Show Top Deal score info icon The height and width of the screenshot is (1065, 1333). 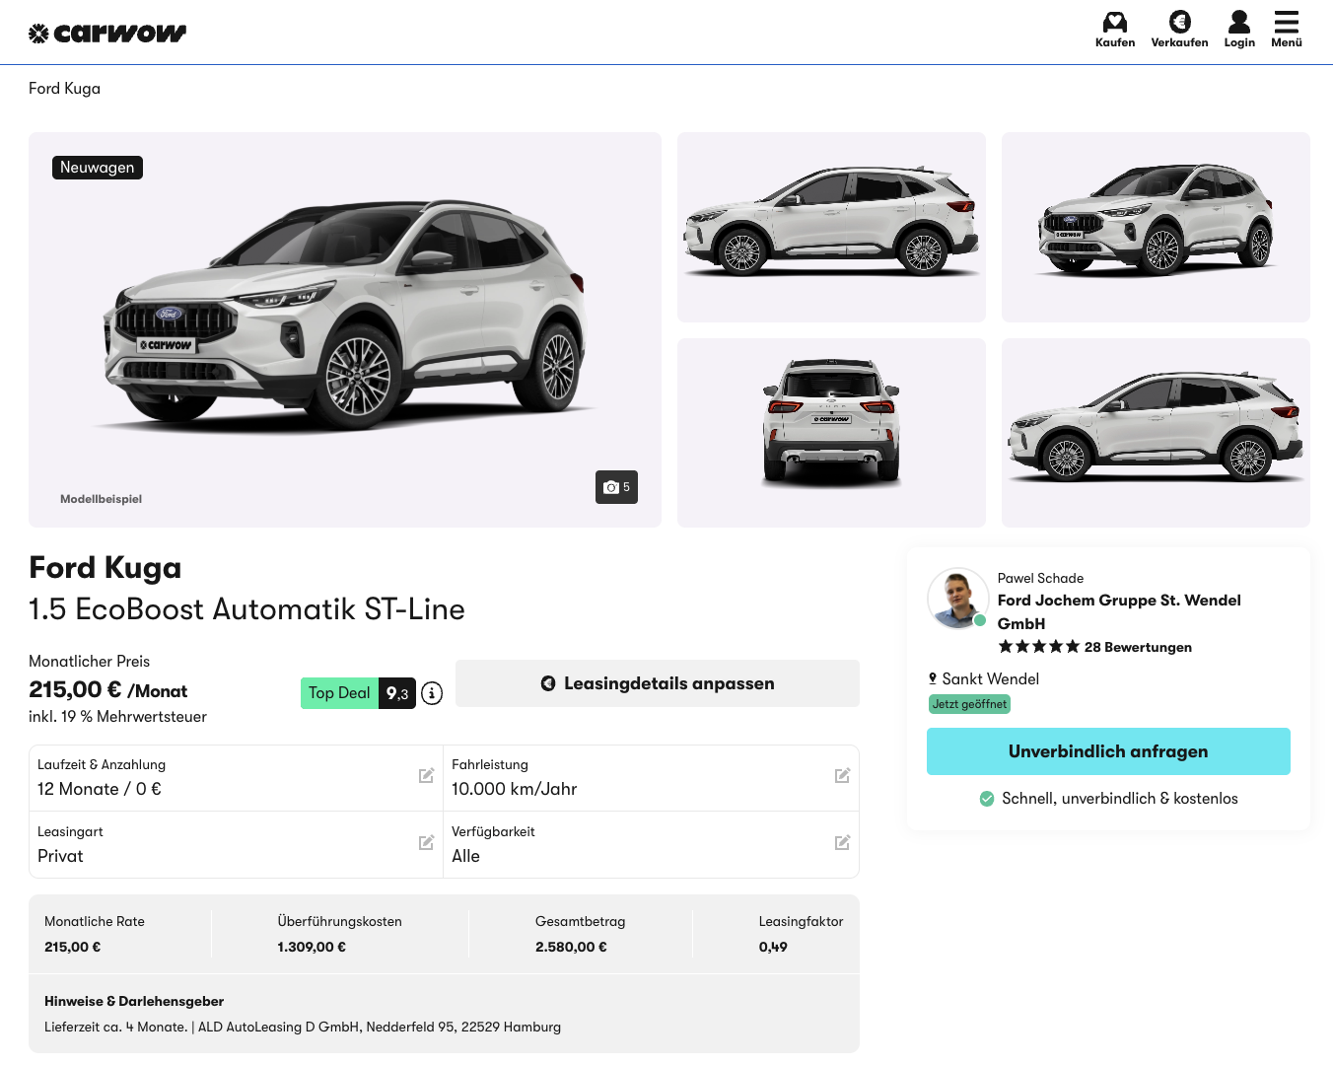432,693
